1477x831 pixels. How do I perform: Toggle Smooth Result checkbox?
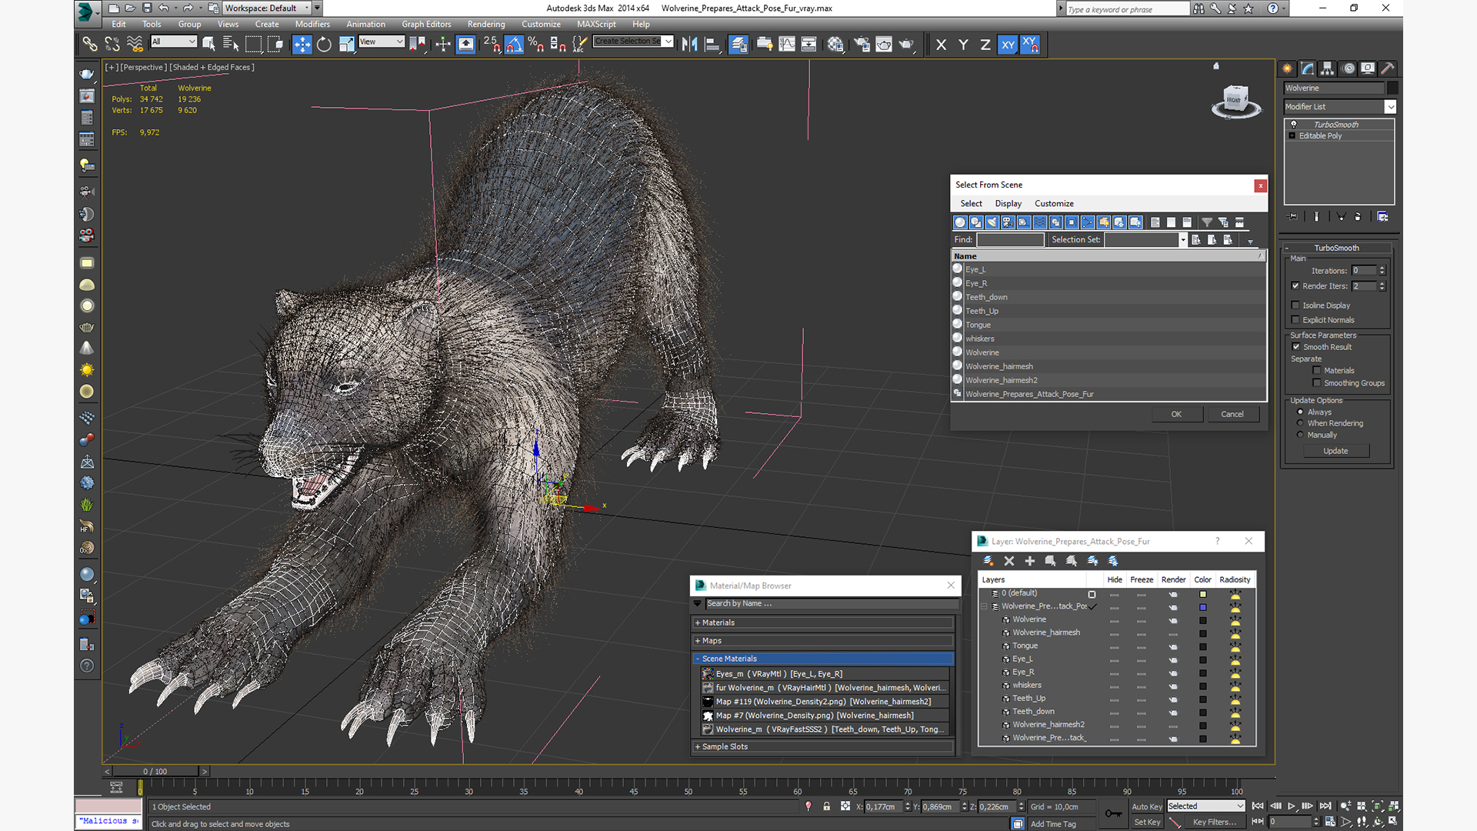(x=1296, y=347)
